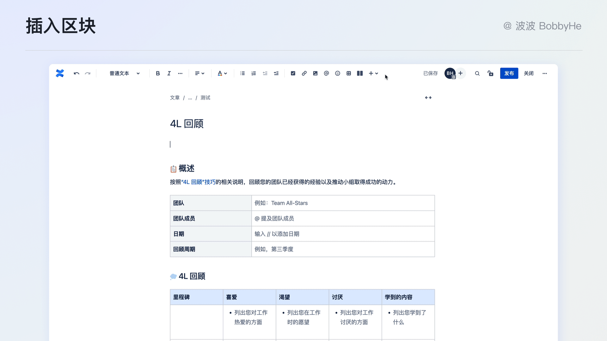Insert a link with the link icon
The width and height of the screenshot is (607, 341).
click(x=304, y=73)
